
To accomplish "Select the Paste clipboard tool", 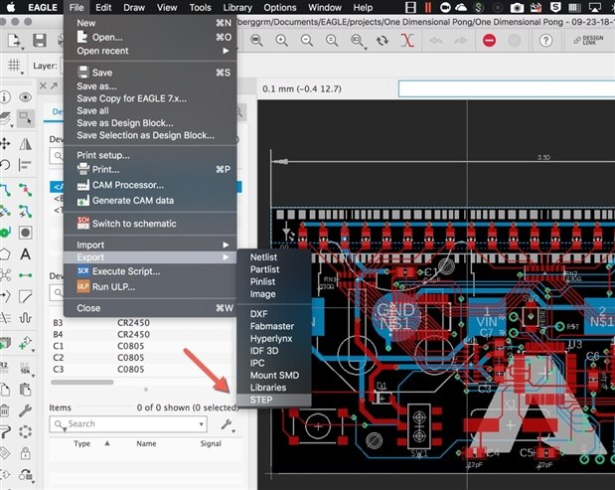I will click(x=26, y=390).
